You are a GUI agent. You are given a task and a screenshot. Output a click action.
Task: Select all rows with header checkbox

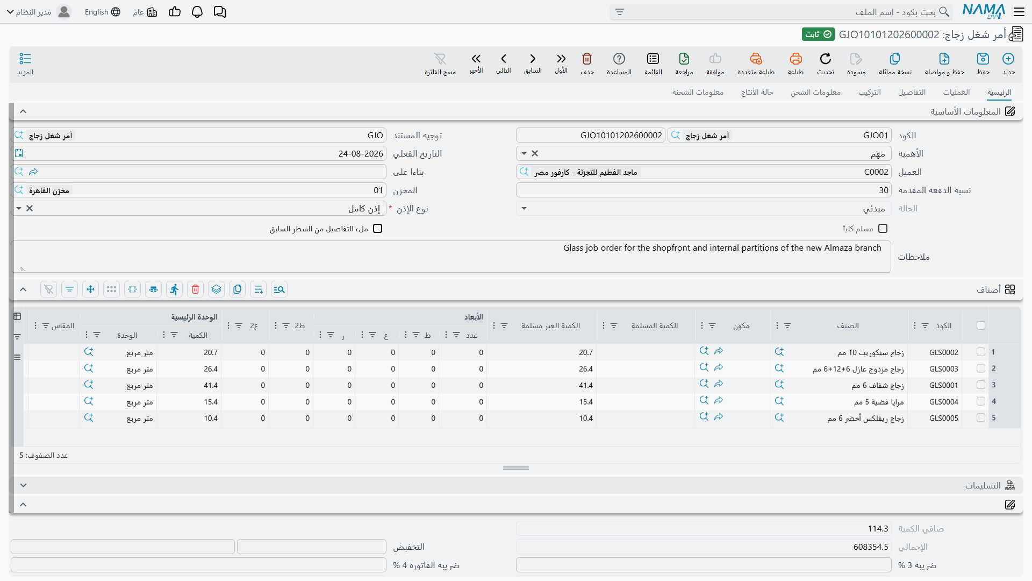(981, 325)
